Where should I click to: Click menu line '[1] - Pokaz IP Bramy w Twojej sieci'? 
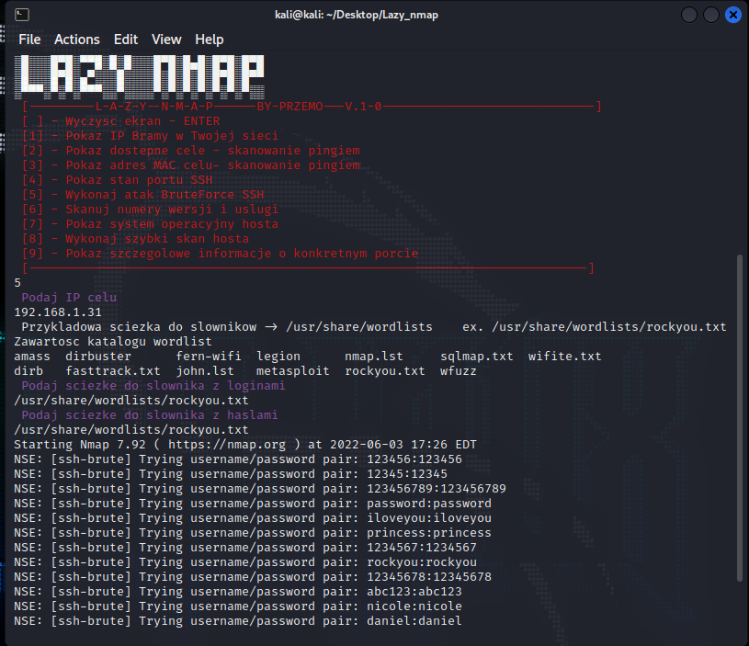150,136
